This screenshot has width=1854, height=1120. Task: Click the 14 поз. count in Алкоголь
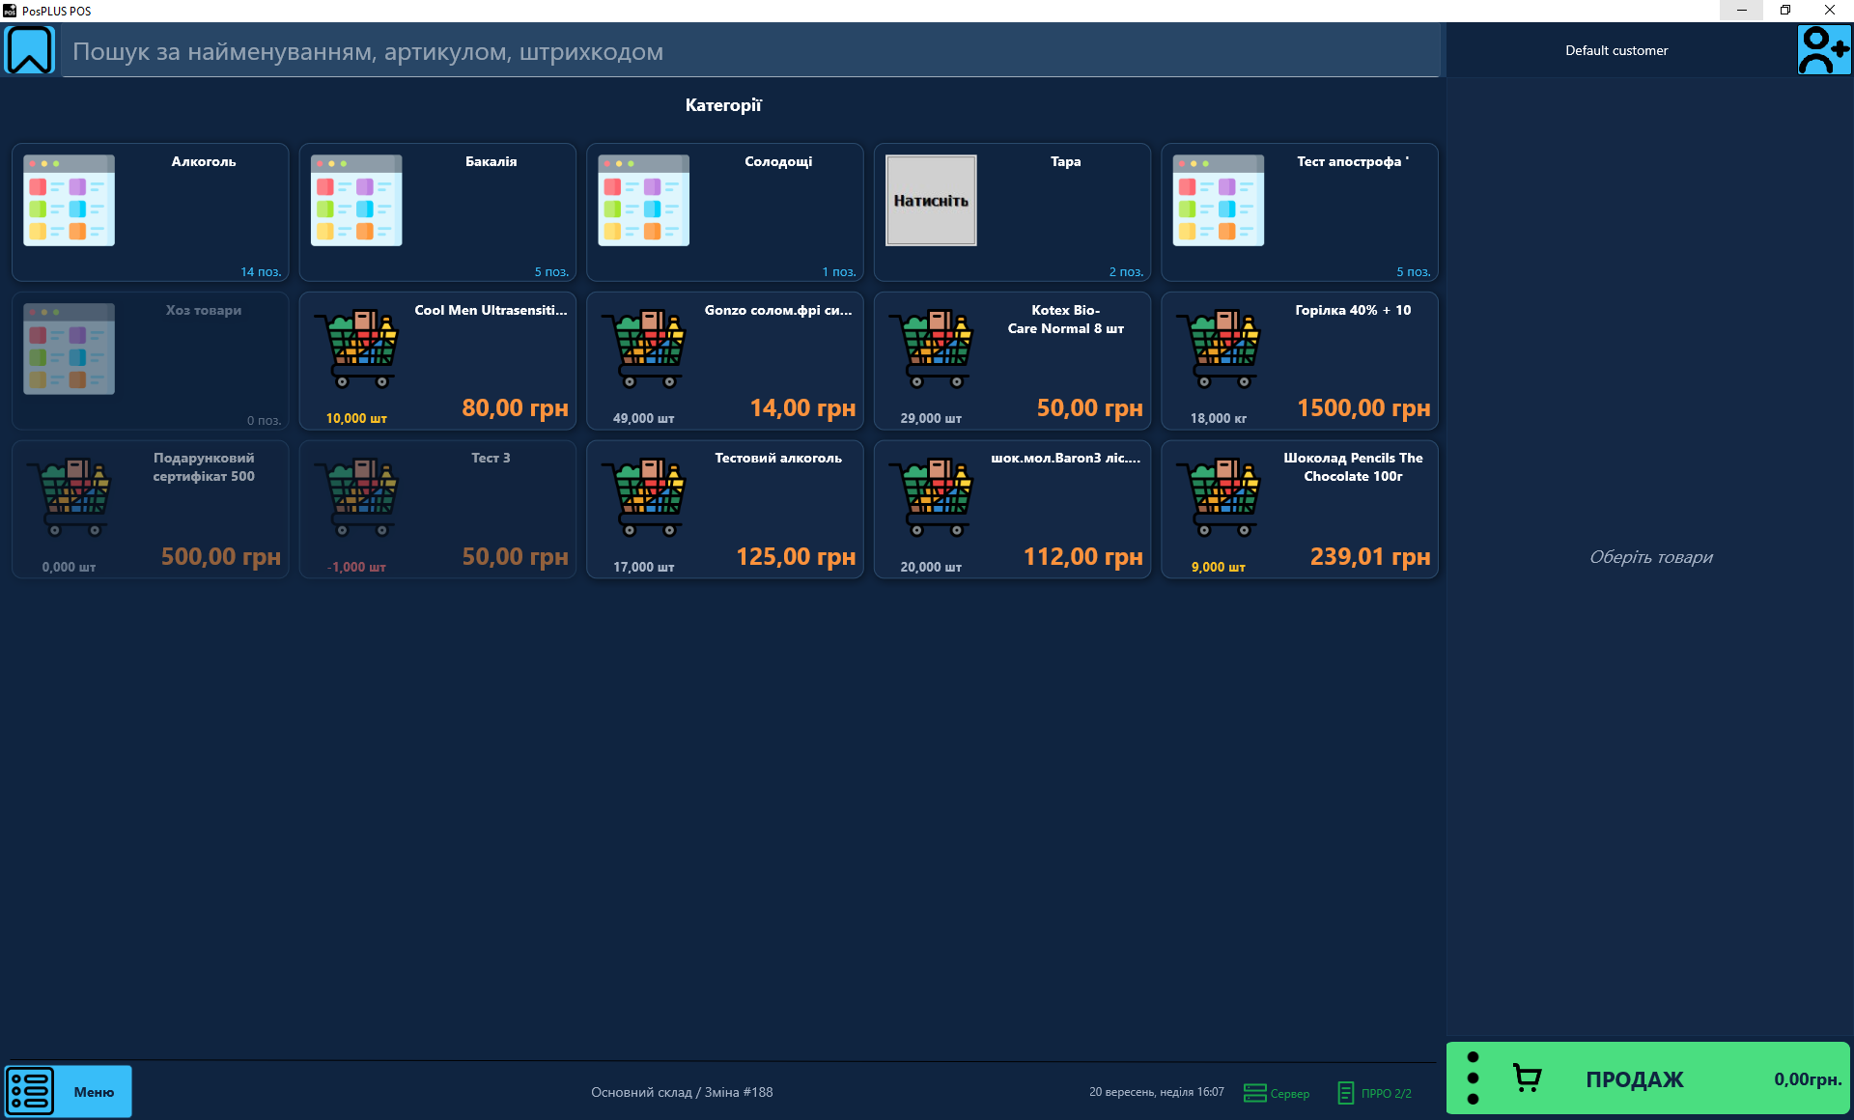click(261, 272)
